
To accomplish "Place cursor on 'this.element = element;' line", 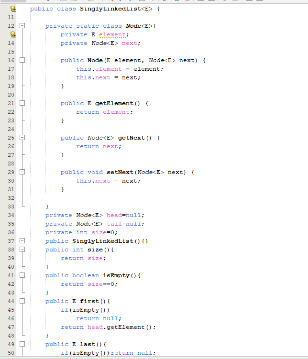I will tap(120, 69).
